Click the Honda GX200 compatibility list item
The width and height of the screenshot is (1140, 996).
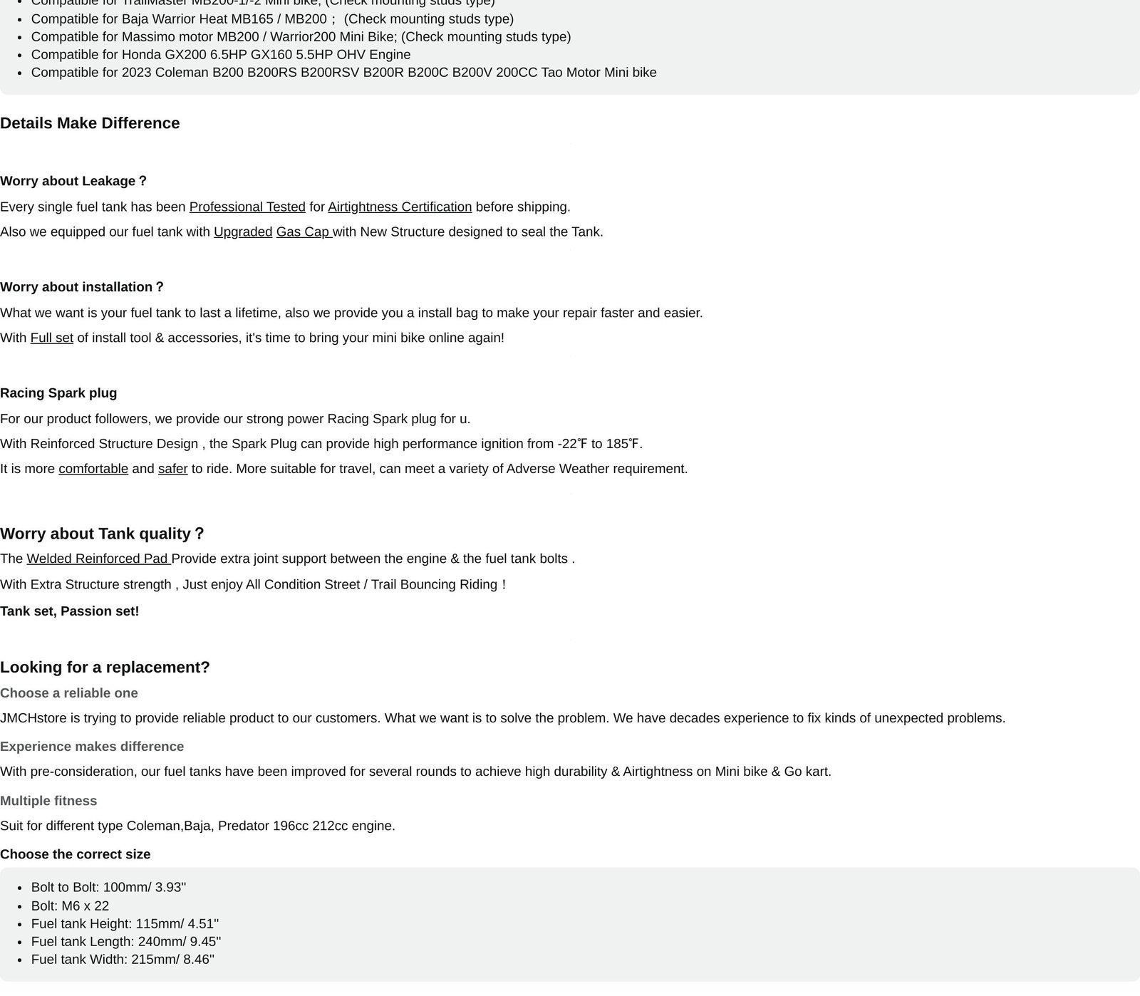pos(221,55)
